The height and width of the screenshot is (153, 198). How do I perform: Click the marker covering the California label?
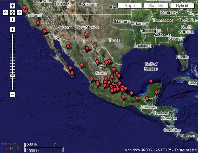(x=26, y=12)
